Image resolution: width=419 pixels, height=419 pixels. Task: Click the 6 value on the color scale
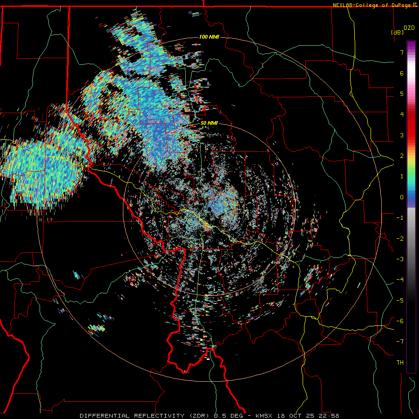coord(402,73)
